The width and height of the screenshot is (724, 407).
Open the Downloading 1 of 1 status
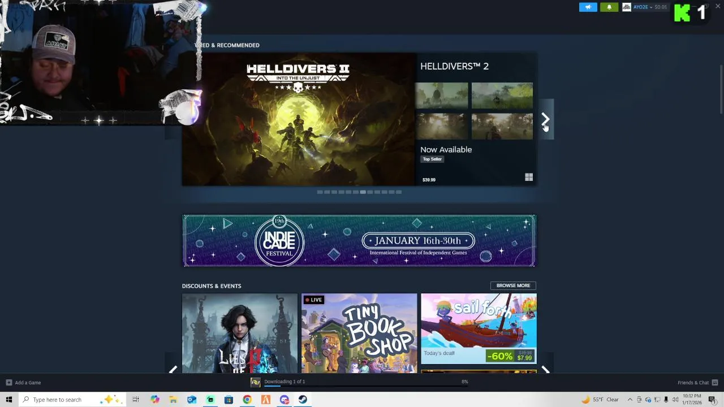click(x=285, y=382)
